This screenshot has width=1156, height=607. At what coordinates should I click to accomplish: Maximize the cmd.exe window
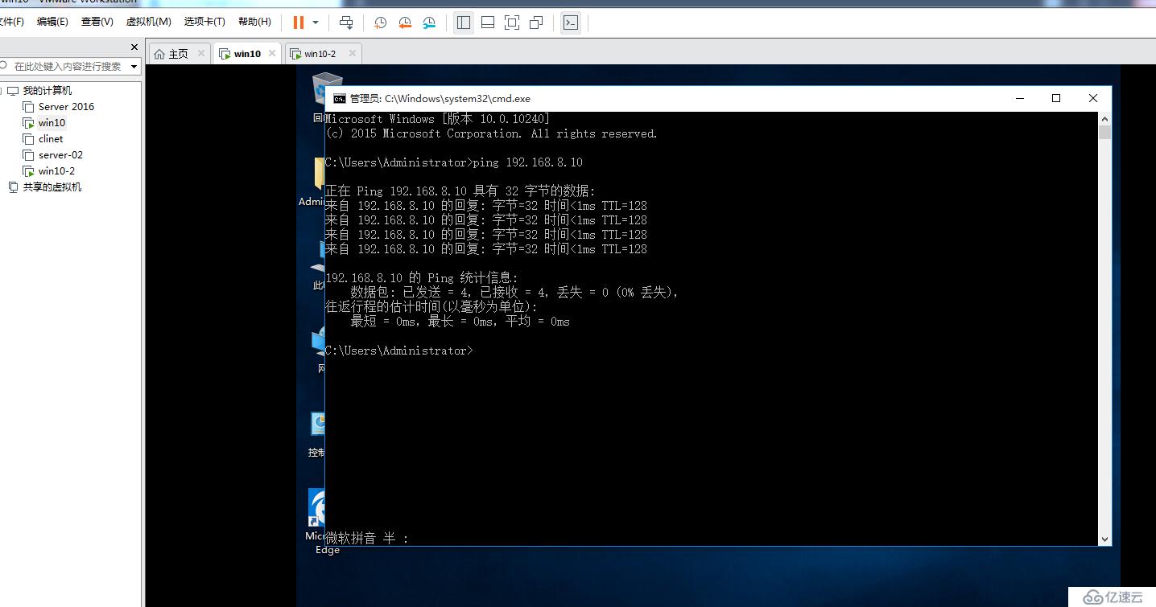[x=1056, y=99]
